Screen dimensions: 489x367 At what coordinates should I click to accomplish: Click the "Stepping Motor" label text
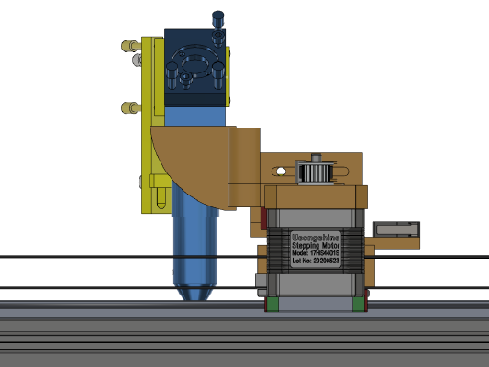click(316, 245)
